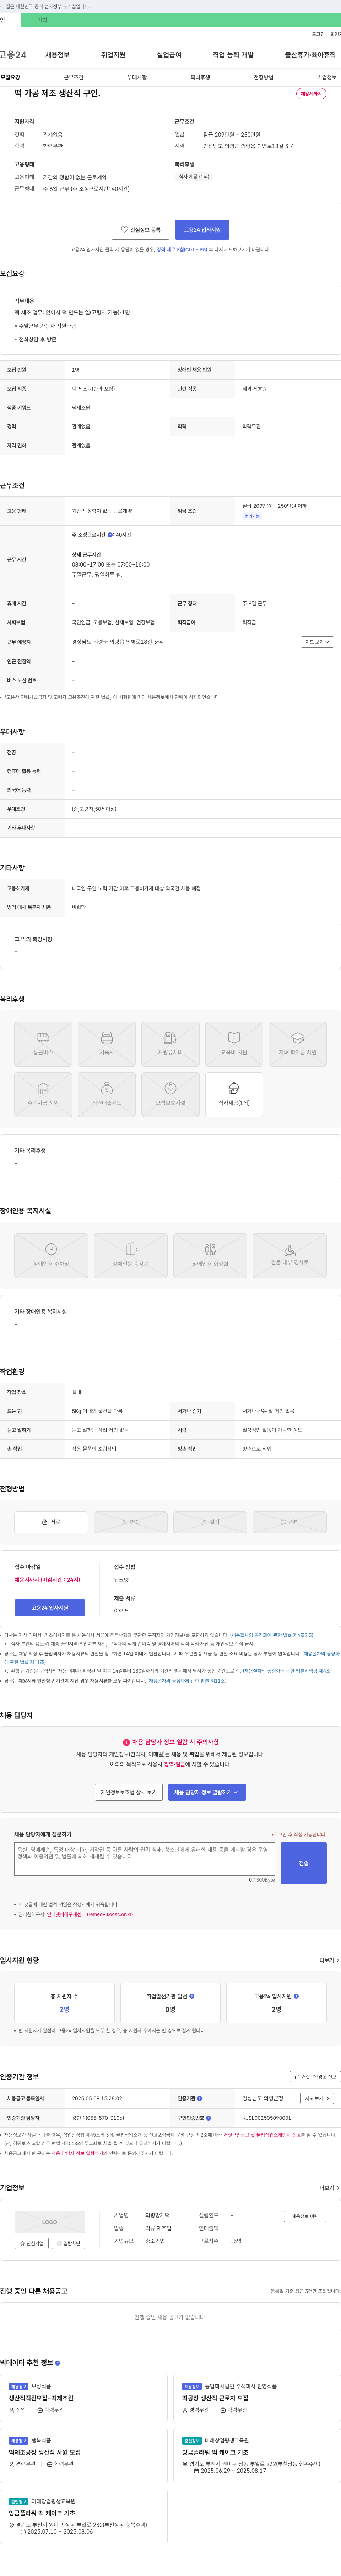Click the 전송 button

coord(303,1863)
